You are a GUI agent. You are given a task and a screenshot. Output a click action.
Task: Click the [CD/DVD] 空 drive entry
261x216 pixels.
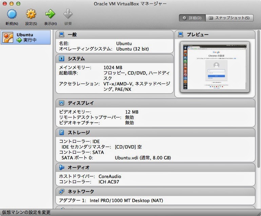128,147
